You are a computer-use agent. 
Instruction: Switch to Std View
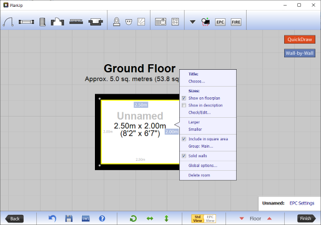click(x=197, y=219)
